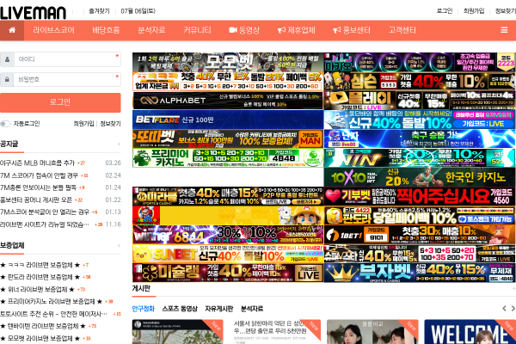Open 토토사이트 추천 순위 entry
The image size is (516, 344).
click(x=53, y=314)
